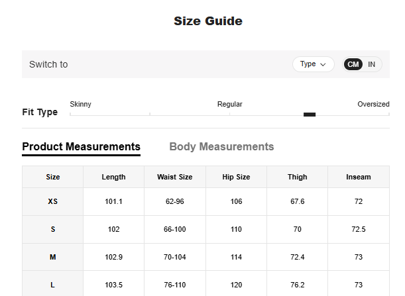Select the L size row label

pyautogui.click(x=53, y=285)
